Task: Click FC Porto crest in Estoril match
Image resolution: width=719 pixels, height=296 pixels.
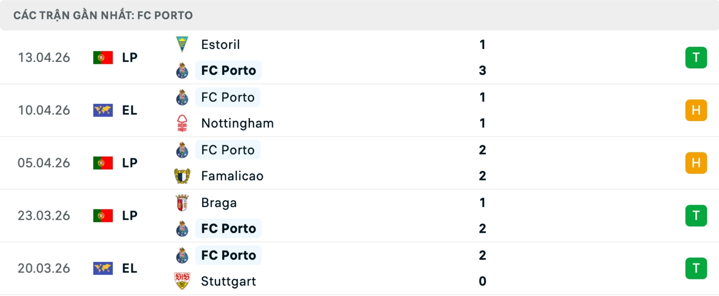Action: [182, 71]
